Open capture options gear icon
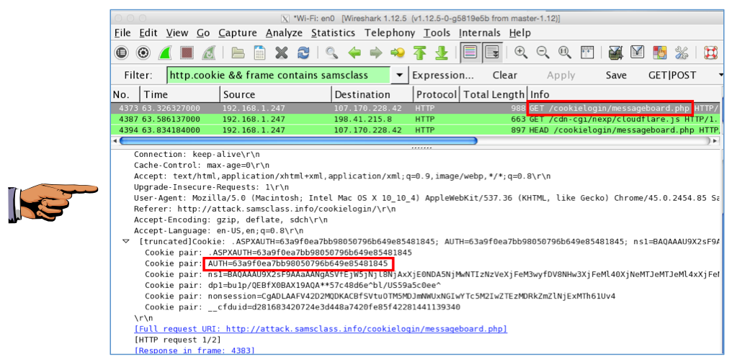Image resolution: width=732 pixels, height=362 pixels. pos(143,53)
